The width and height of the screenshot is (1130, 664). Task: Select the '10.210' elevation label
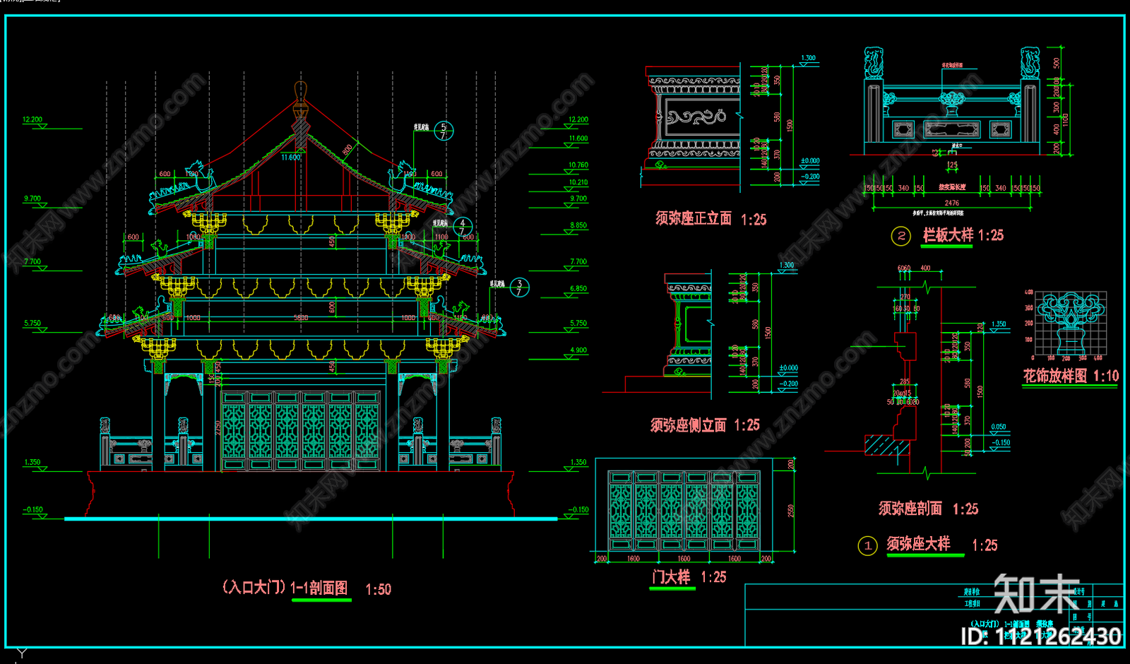point(578,182)
